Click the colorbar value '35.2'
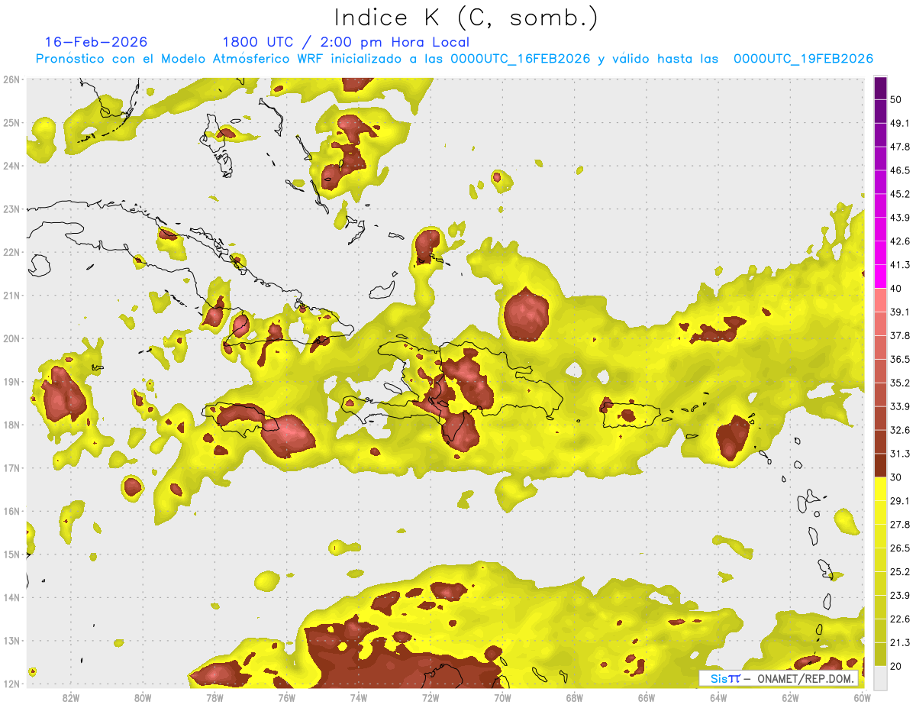 tap(899, 383)
